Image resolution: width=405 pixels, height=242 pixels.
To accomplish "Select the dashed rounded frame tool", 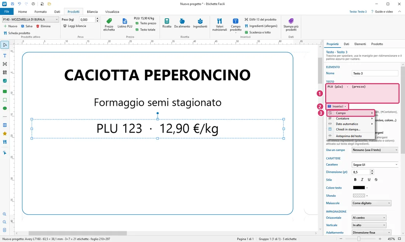I will [5, 100].
